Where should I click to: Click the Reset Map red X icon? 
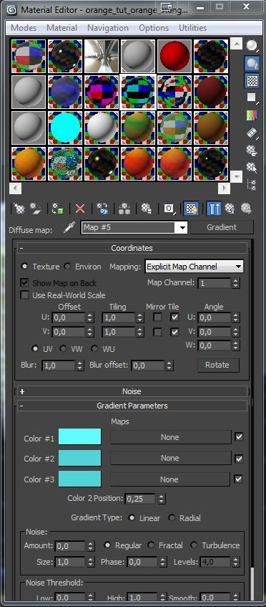[80, 209]
